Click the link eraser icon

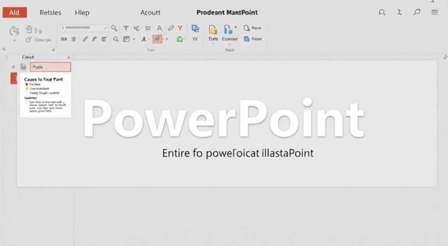[171, 28]
